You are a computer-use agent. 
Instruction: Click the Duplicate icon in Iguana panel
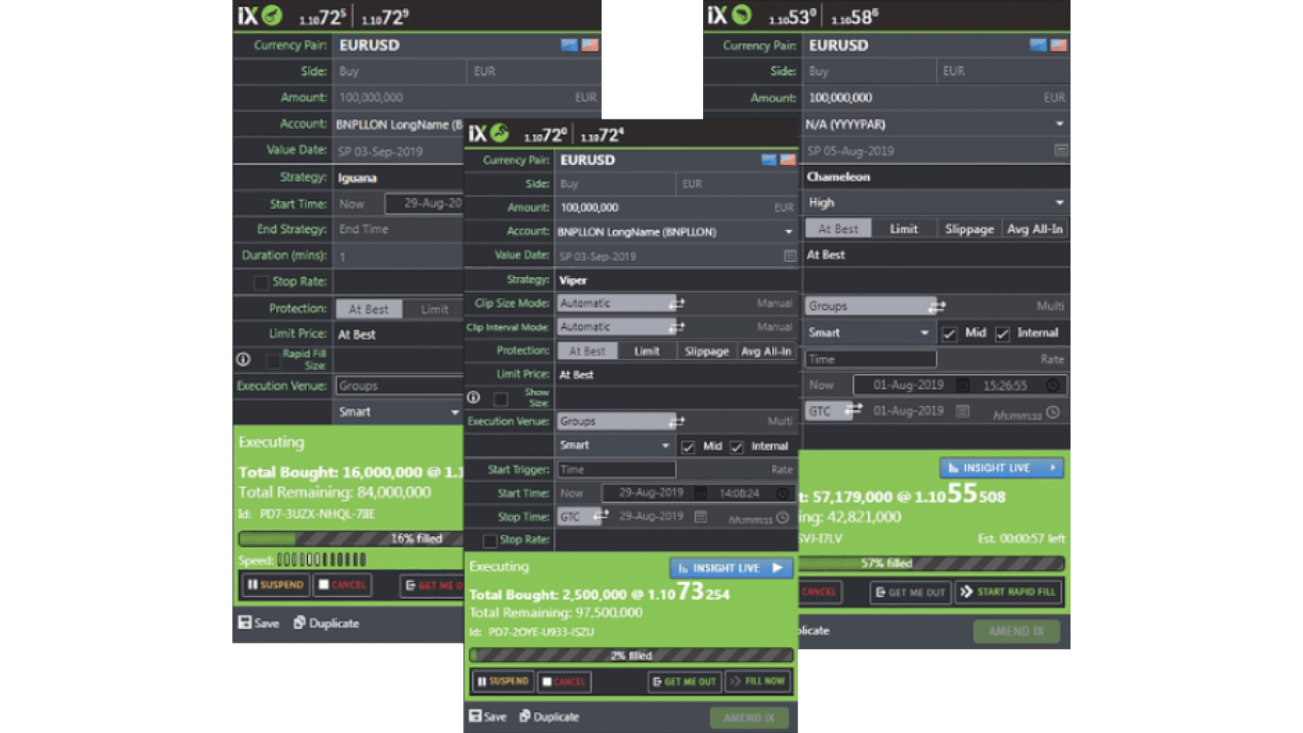click(x=299, y=622)
